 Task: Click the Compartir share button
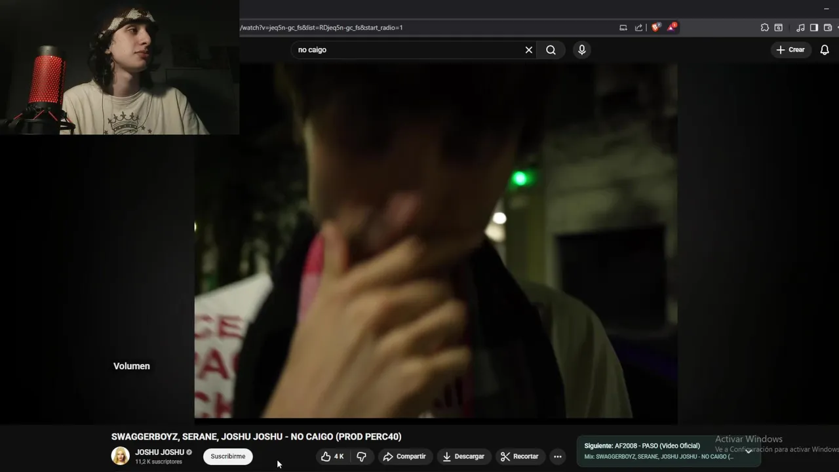tap(404, 456)
